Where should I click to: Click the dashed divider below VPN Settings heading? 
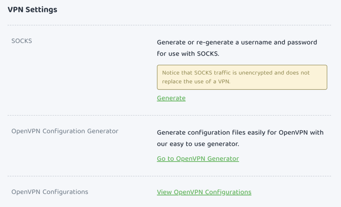pyautogui.click(x=169, y=25)
